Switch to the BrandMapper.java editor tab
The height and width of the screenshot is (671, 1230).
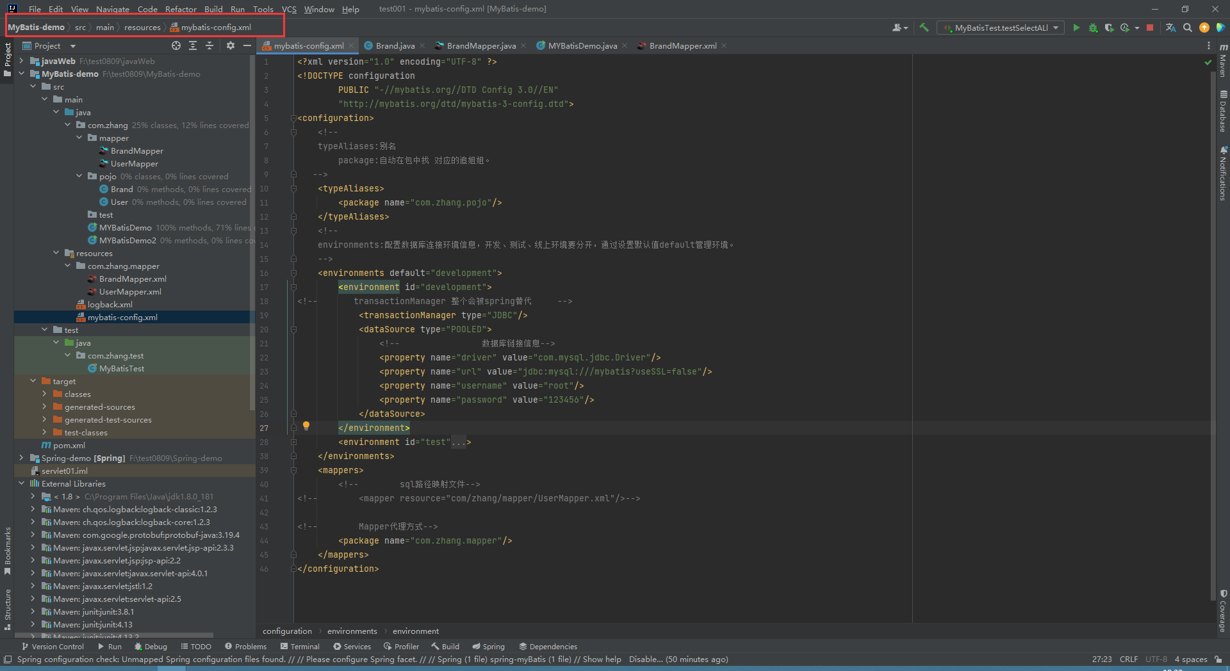tap(480, 46)
